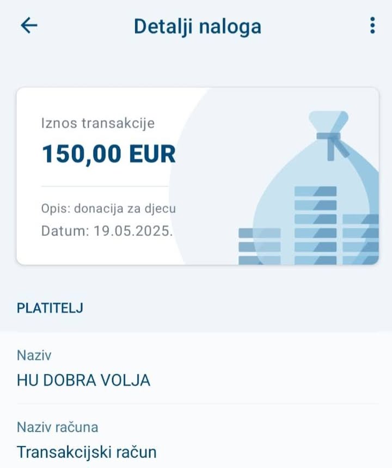Tap the divider line below the amount

[105, 186]
